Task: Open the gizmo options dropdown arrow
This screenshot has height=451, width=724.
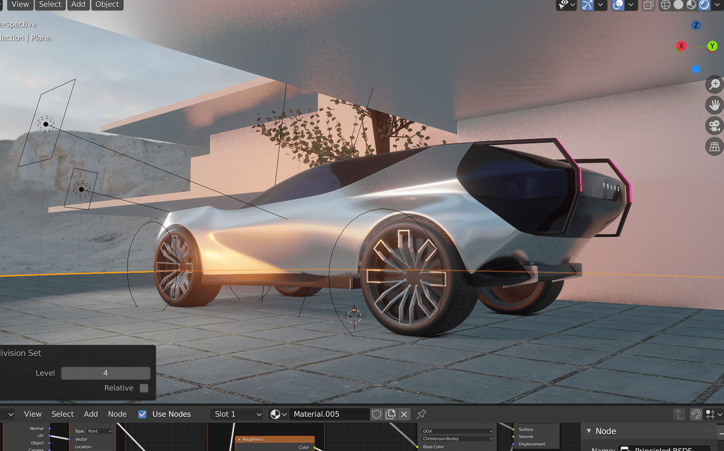Action: click(600, 5)
